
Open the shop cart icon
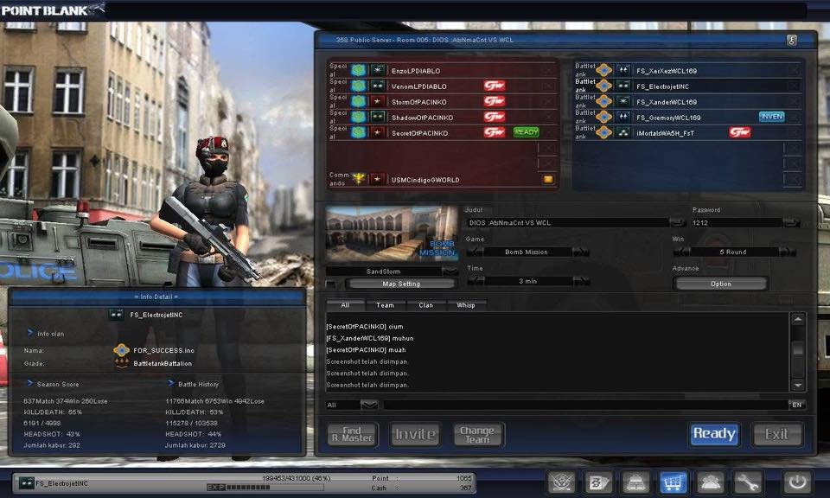(673, 482)
